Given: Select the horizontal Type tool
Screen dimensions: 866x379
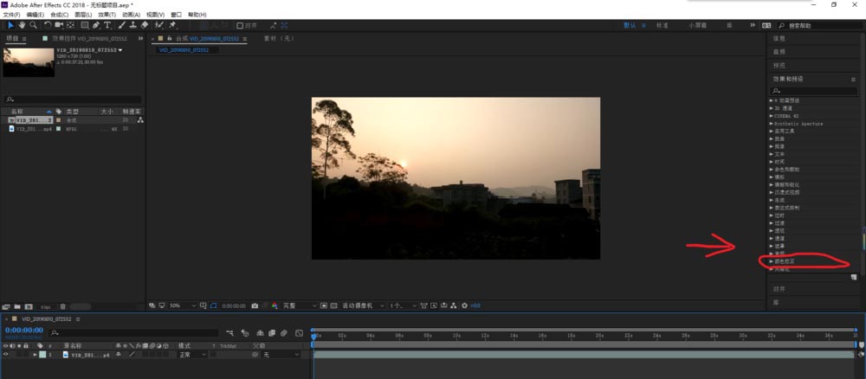Looking at the screenshot, I should pos(107,25).
